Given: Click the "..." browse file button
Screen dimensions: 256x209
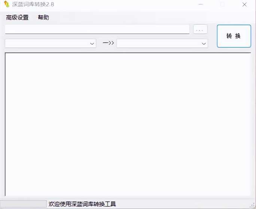Looking at the screenshot, I should pyautogui.click(x=200, y=30).
